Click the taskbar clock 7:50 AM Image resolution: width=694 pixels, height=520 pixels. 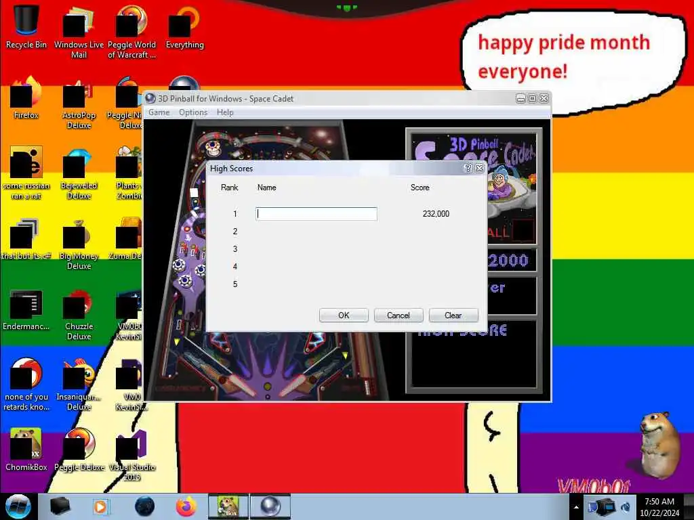659,506
